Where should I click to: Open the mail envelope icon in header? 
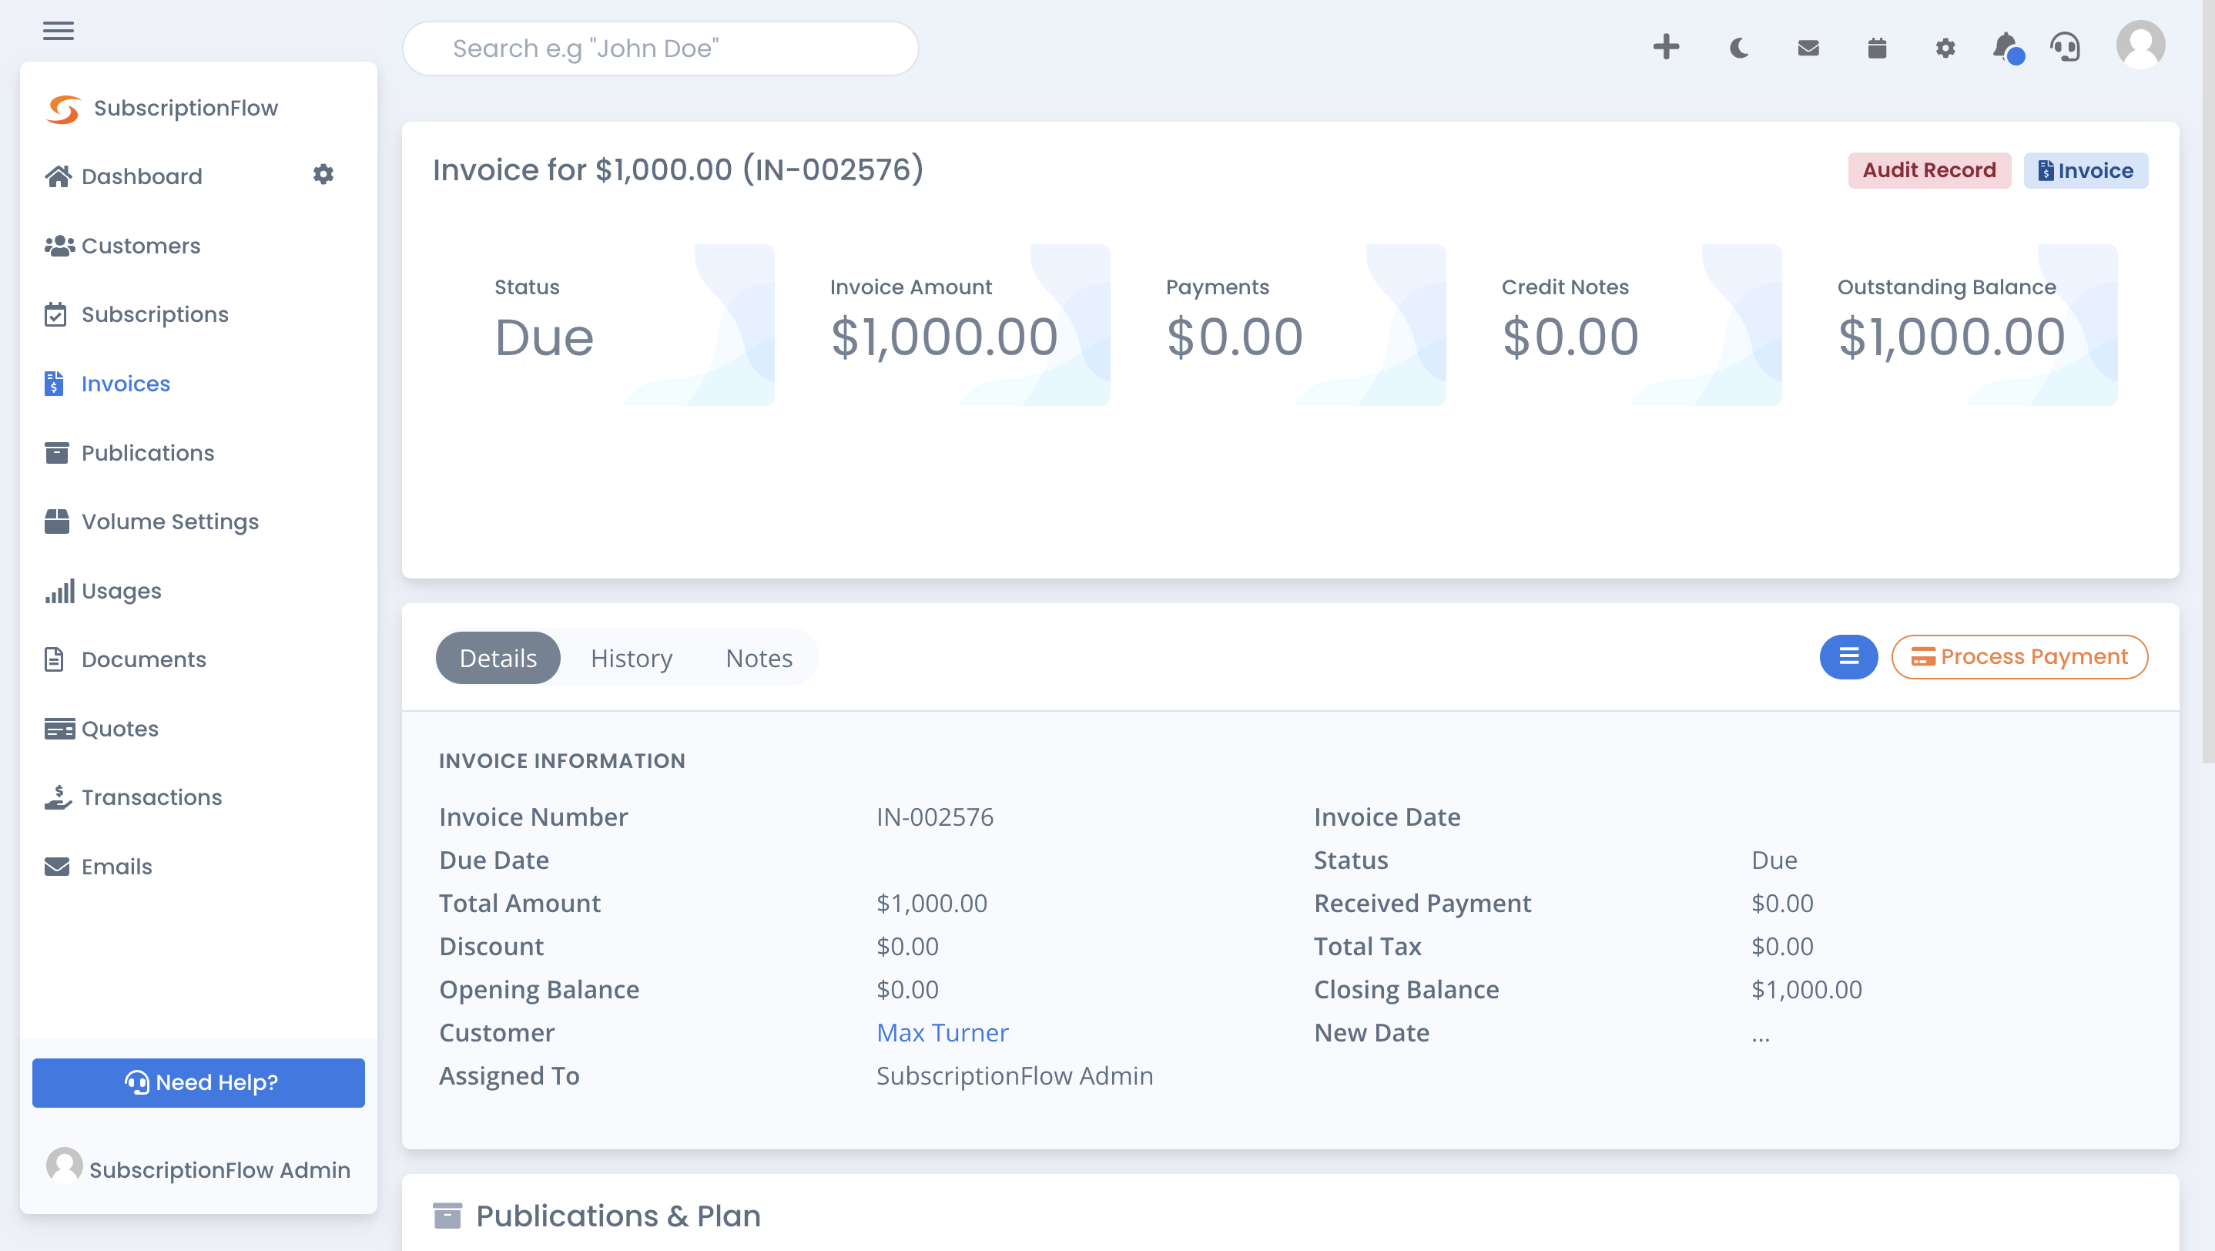point(1808,47)
